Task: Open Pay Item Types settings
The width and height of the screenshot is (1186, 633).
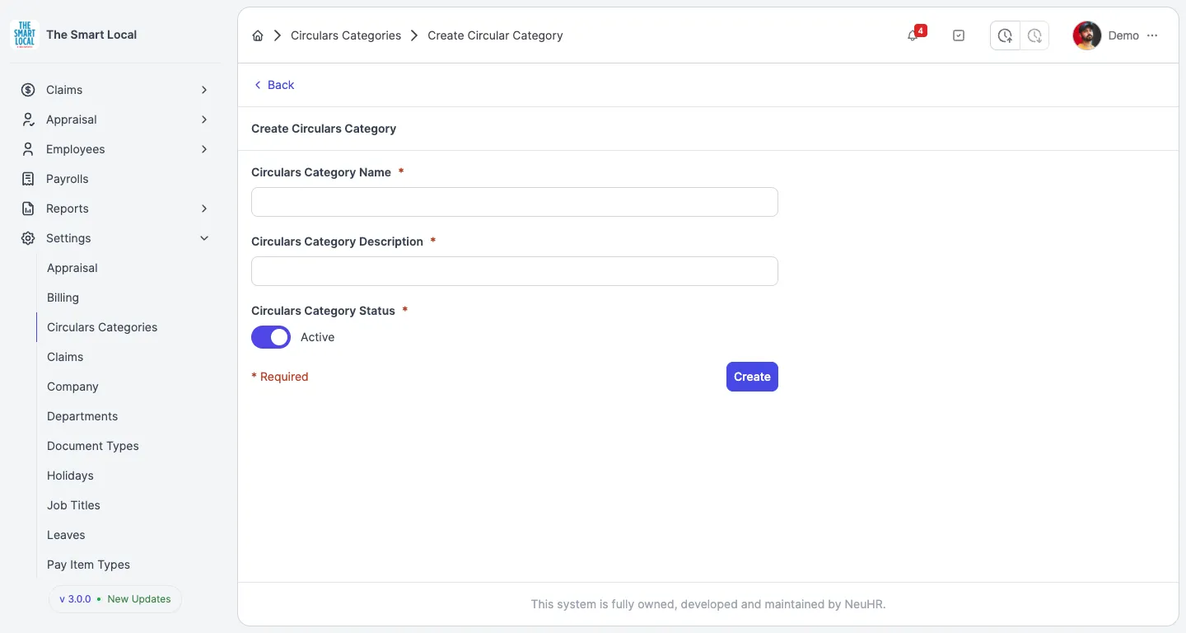Action: (x=88, y=565)
